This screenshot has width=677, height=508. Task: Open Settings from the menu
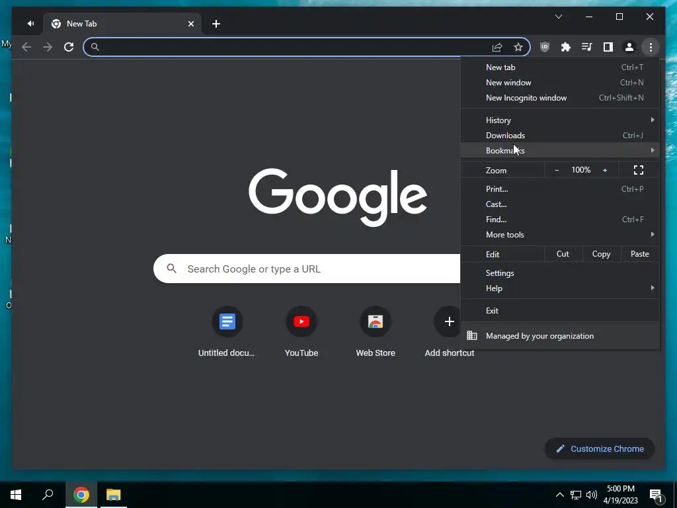pyautogui.click(x=560, y=273)
